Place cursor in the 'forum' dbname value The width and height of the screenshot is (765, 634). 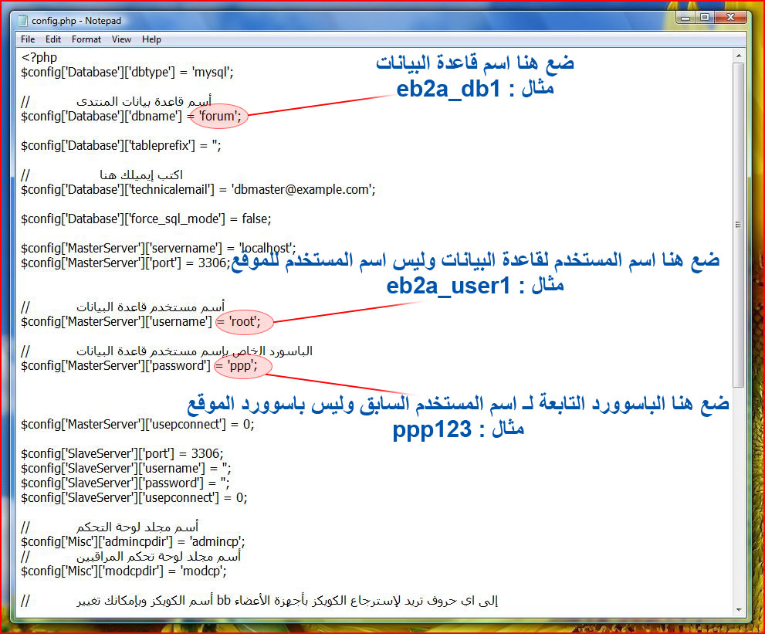219,117
